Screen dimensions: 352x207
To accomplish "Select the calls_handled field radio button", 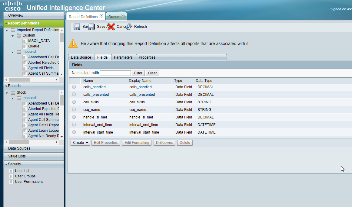I will point(74,87).
